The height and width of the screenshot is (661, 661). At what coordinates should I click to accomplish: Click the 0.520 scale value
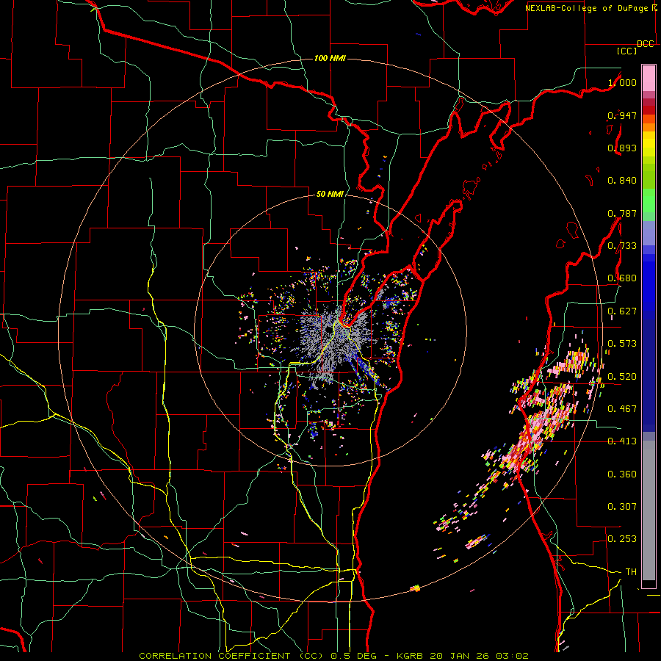pyautogui.click(x=622, y=377)
